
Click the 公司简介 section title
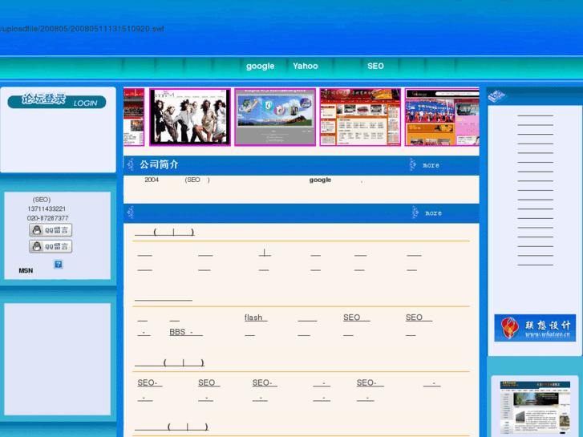click(x=159, y=164)
